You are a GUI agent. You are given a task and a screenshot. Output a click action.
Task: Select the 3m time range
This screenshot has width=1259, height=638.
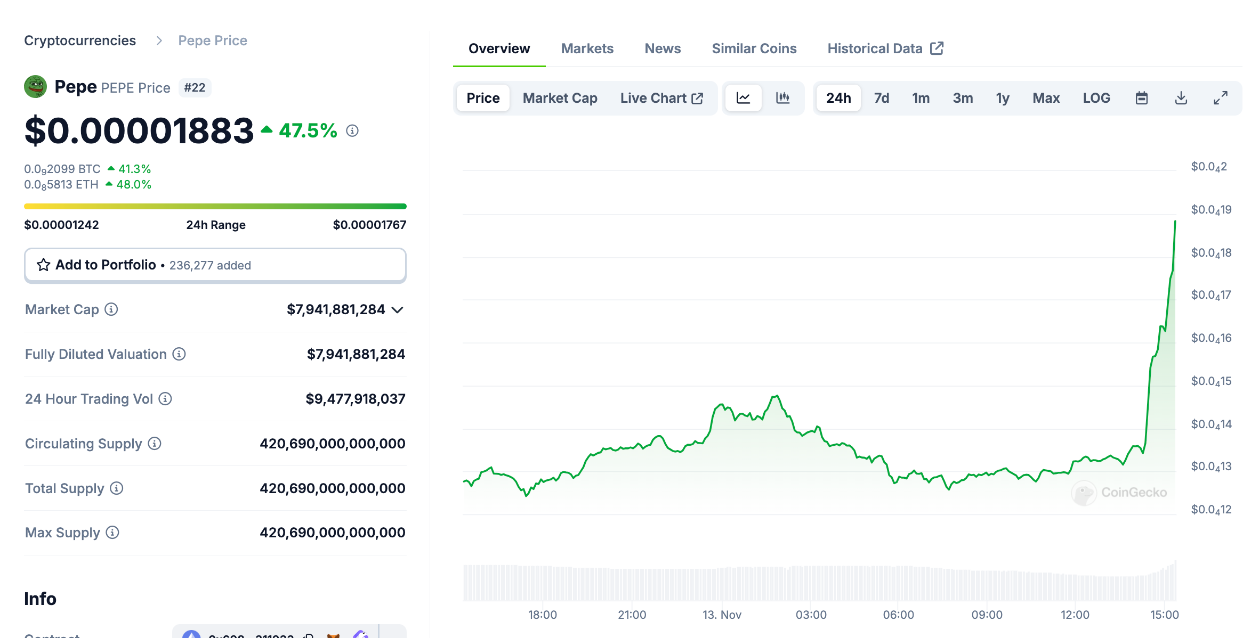tap(963, 98)
